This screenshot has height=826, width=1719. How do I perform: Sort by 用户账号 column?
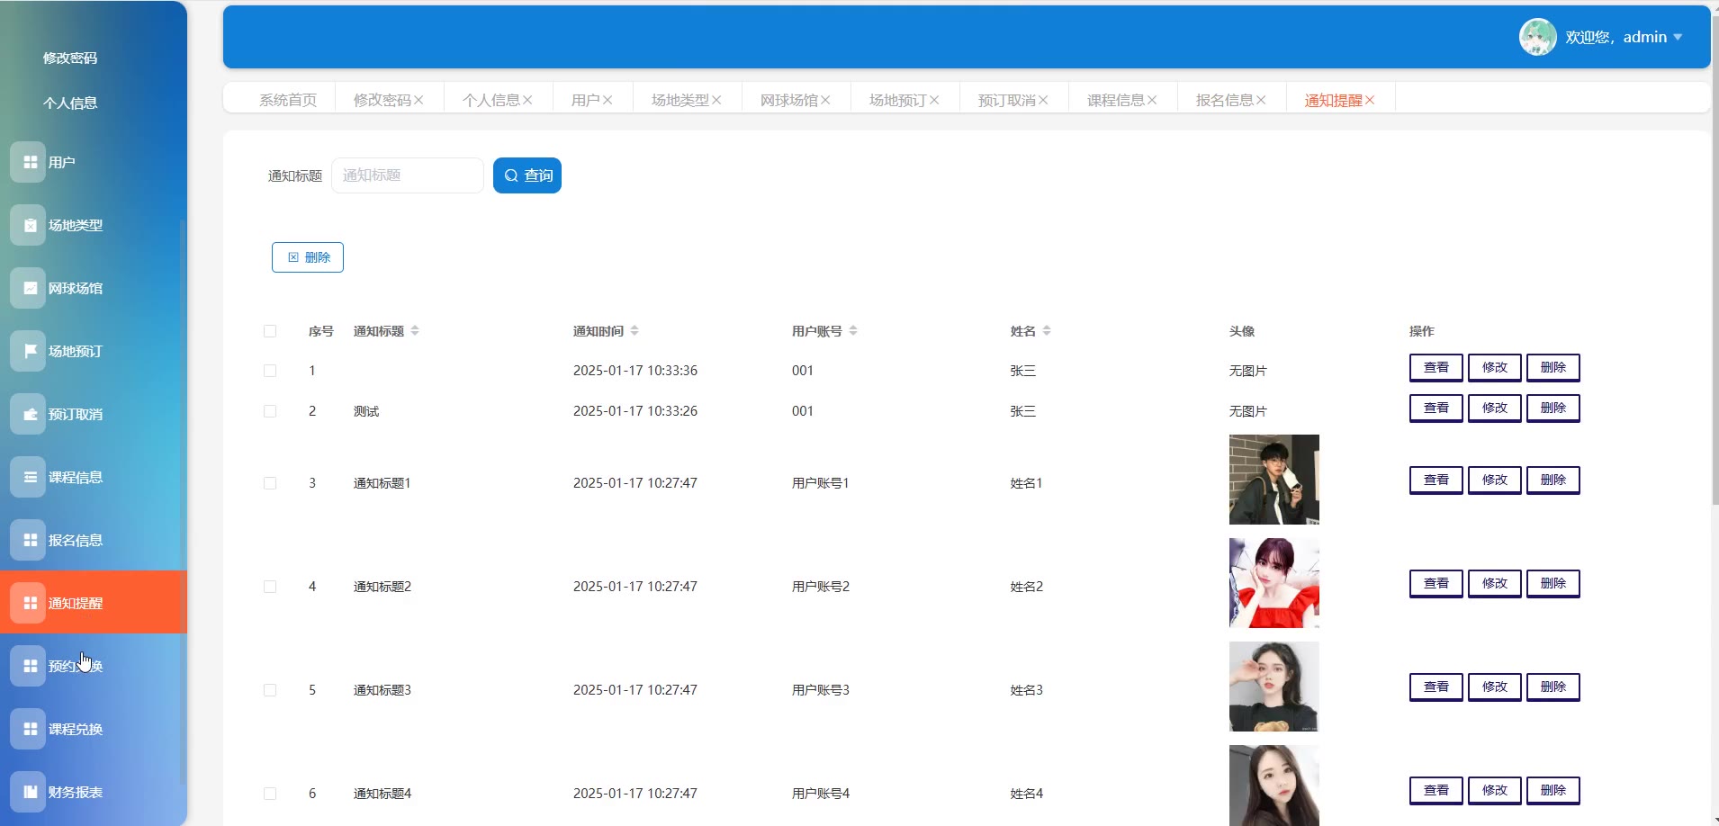(x=853, y=331)
